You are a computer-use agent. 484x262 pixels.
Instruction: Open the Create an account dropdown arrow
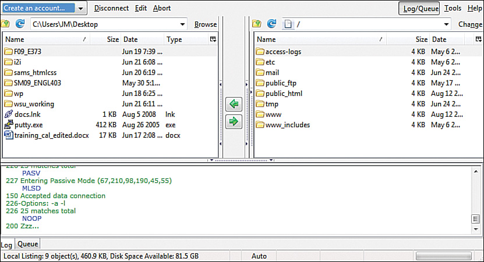pyautogui.click(x=80, y=8)
